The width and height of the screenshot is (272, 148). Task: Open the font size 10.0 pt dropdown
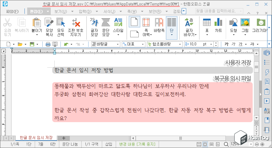211,45
